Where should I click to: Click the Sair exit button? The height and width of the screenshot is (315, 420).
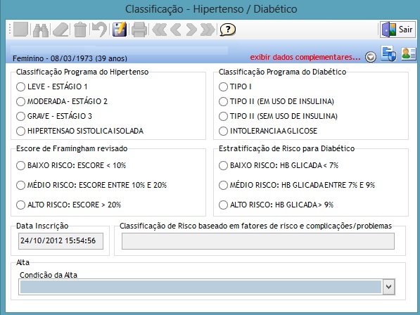click(397, 30)
